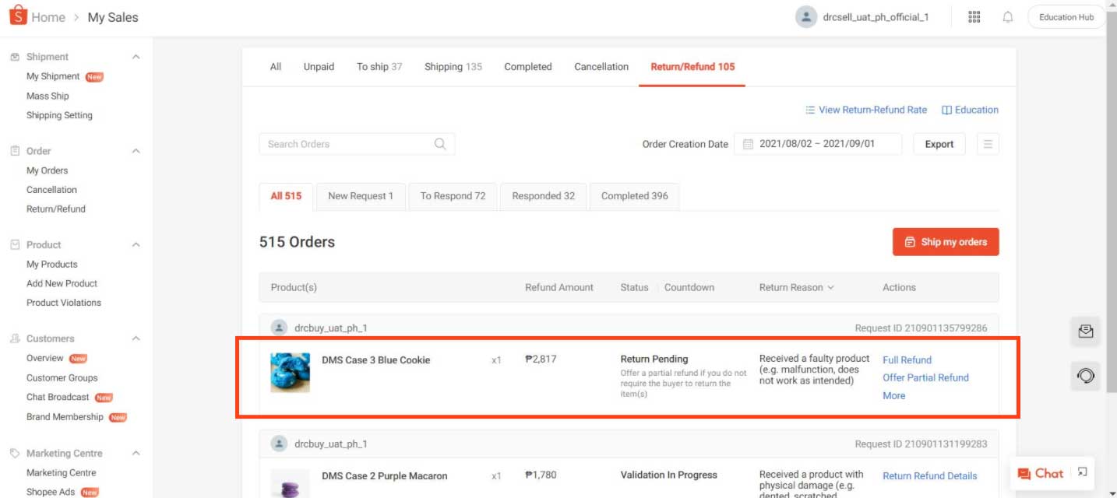Switch to the Completed orders tab
Screen dimensions: 1117x498
(527, 66)
